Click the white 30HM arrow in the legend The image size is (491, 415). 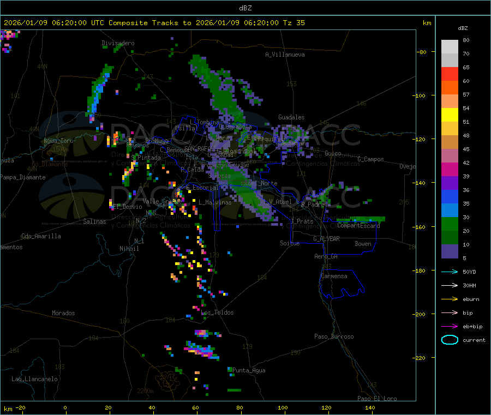click(450, 285)
